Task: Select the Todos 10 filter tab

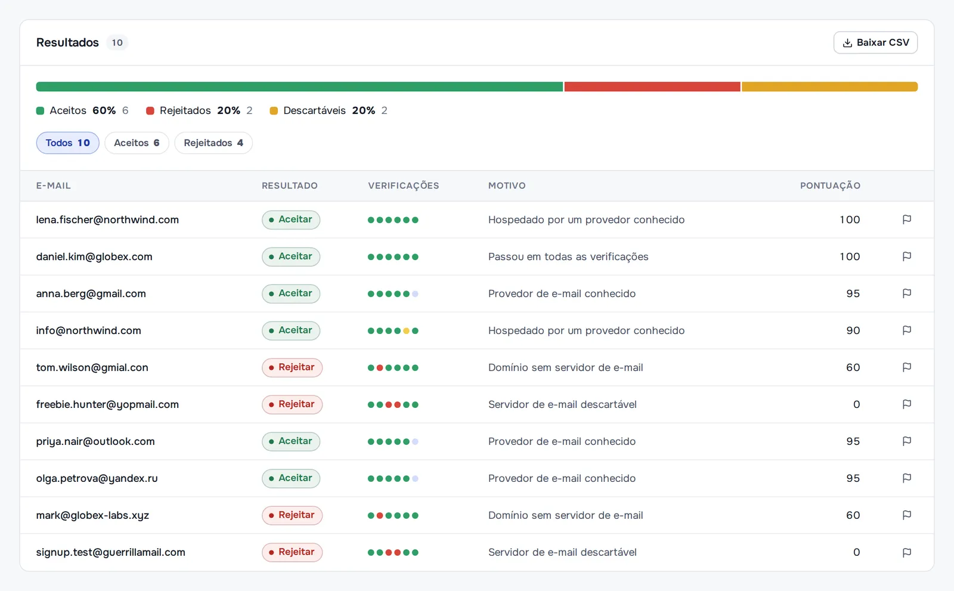Action: pos(67,143)
